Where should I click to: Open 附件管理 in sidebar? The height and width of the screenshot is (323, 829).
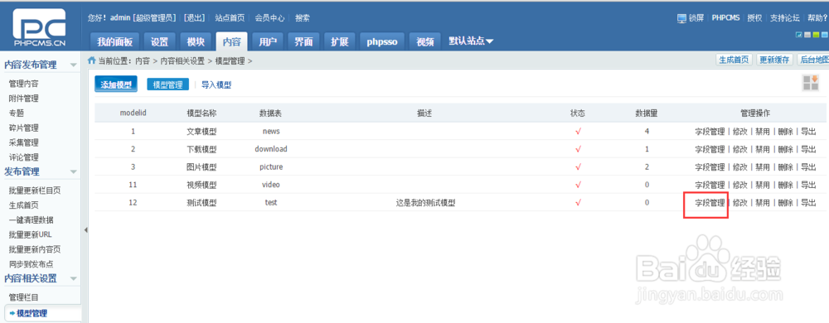coord(24,99)
